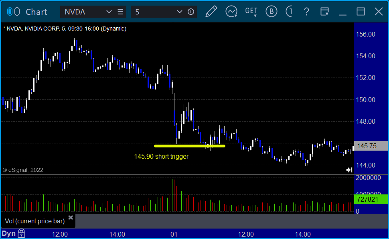This screenshot has height=239, width=389.
Task: Click the first 14:00 time axis label
Action: (x=118, y=234)
